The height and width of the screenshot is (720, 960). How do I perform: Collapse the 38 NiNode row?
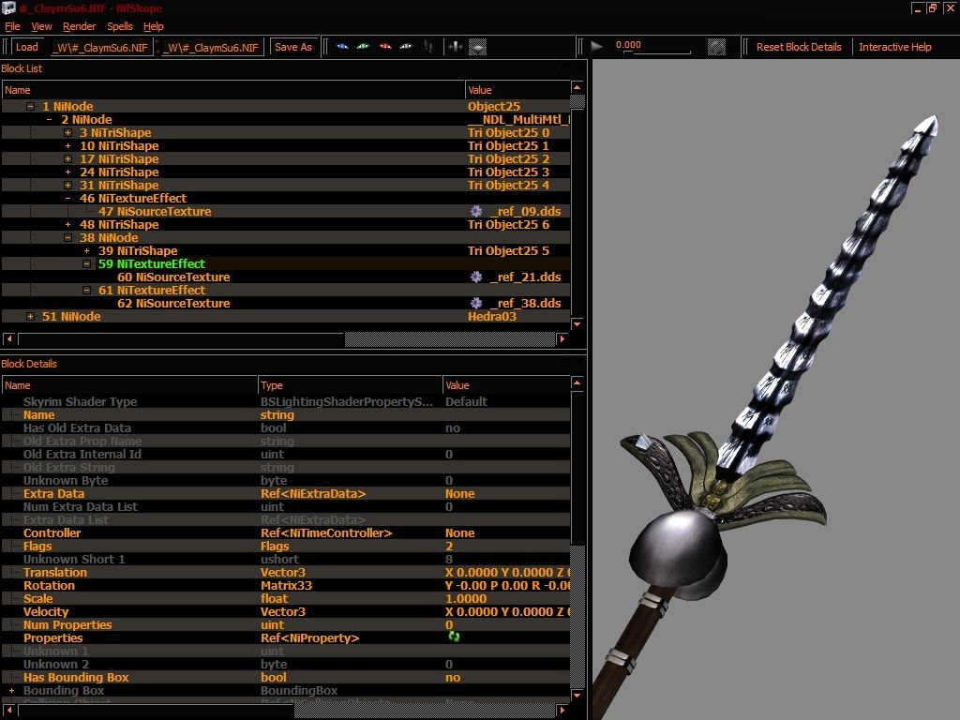point(67,237)
